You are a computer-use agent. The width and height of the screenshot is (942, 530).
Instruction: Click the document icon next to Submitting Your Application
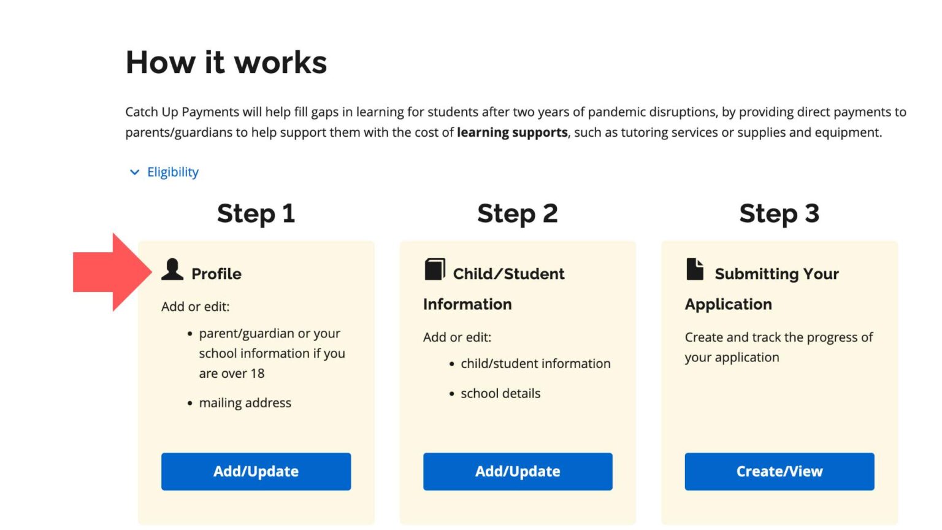pyautogui.click(x=695, y=268)
